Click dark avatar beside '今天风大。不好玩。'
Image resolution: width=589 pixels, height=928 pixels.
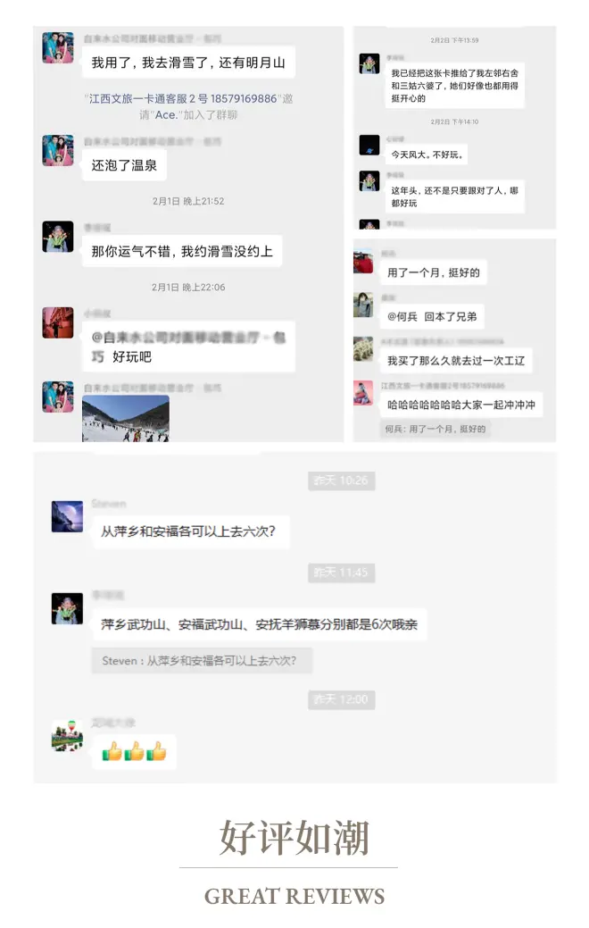[x=369, y=145]
